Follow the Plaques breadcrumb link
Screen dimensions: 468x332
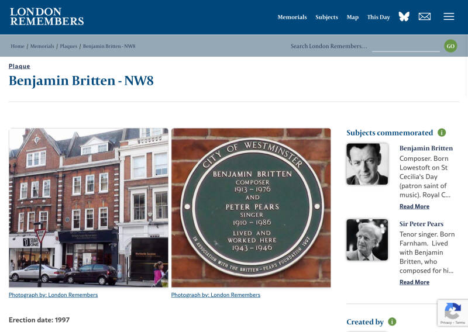tap(68, 46)
